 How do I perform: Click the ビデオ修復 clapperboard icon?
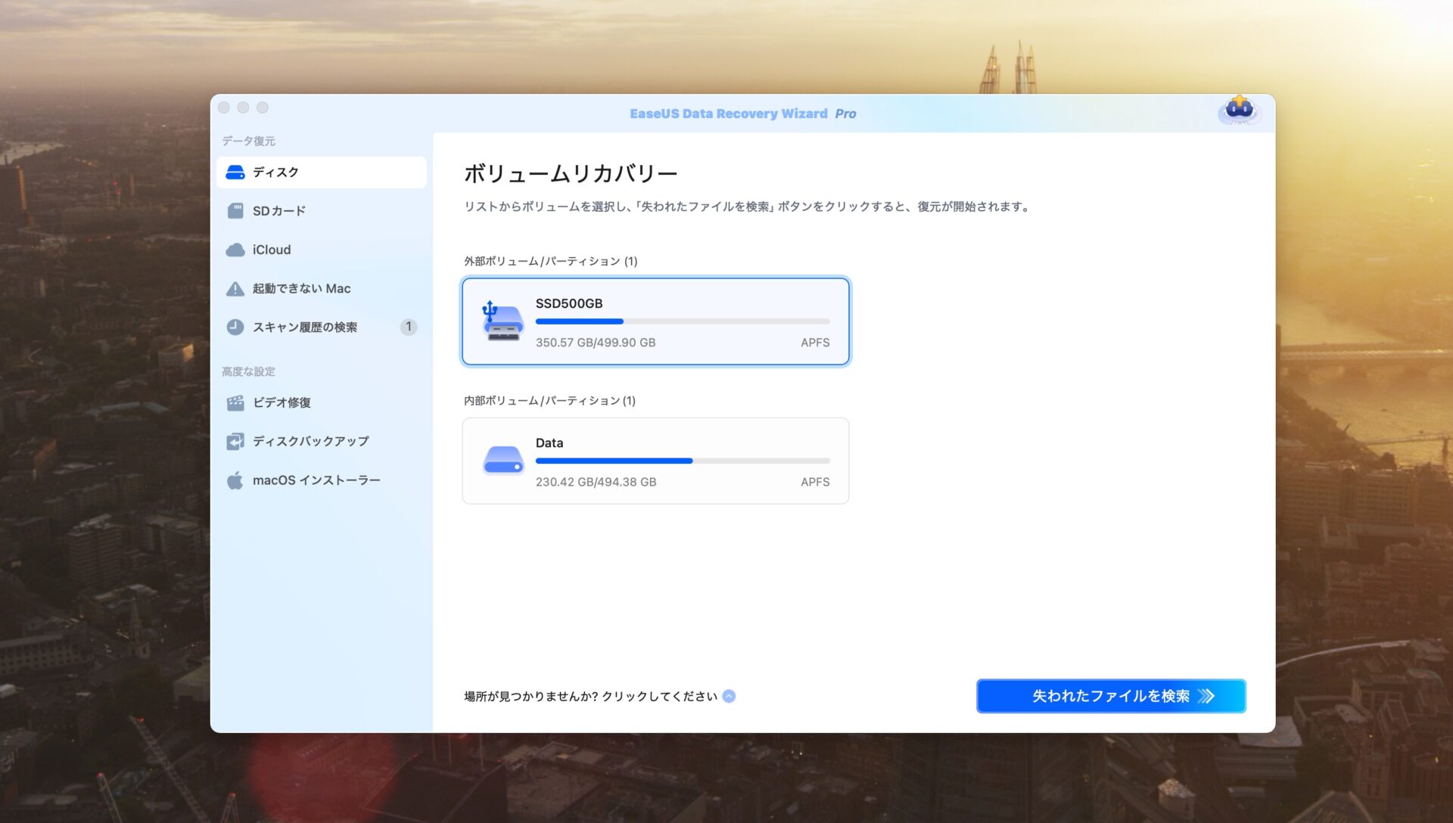pos(235,403)
